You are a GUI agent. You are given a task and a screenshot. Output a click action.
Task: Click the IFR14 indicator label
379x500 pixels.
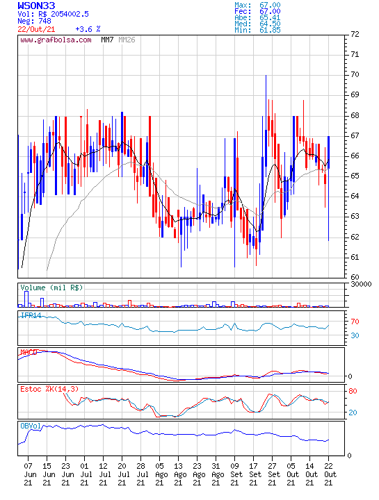pos(31,315)
